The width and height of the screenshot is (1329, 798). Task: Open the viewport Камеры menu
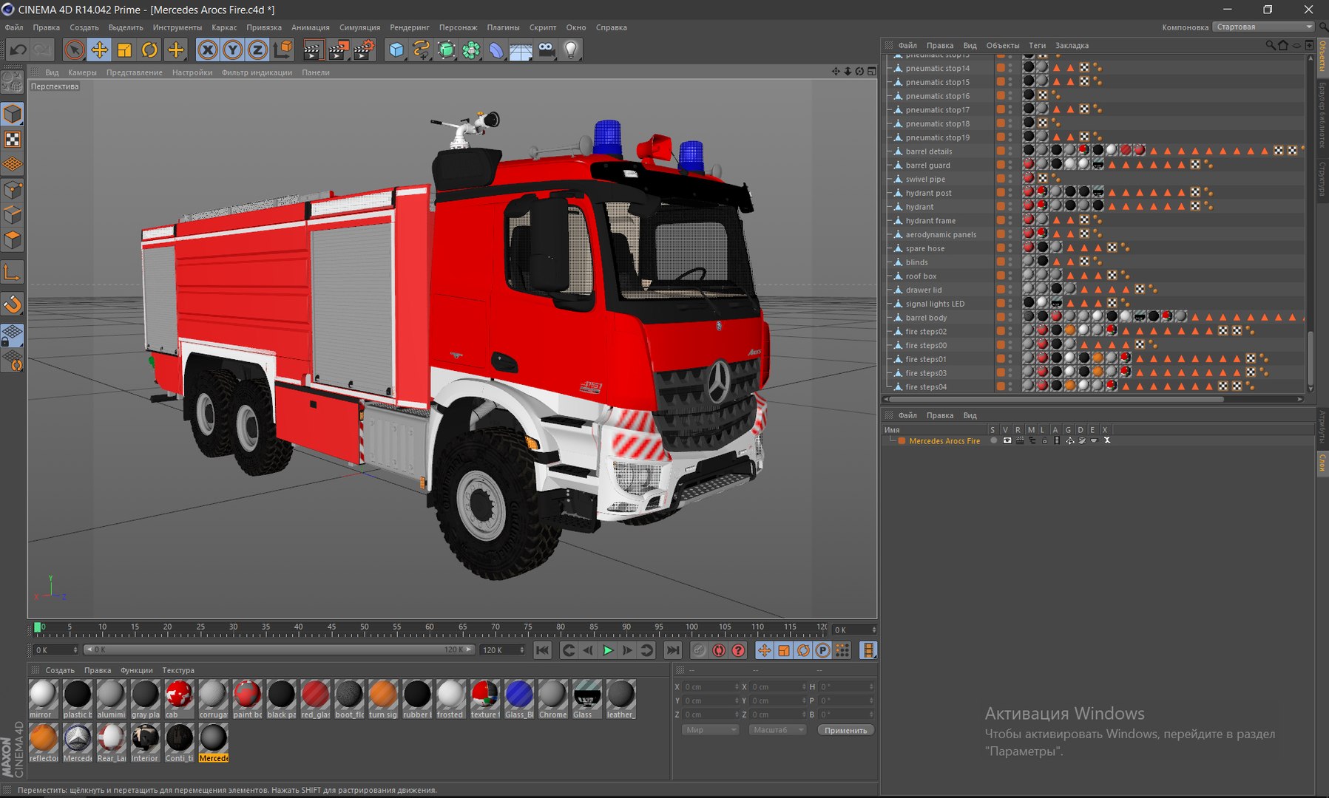tap(82, 72)
